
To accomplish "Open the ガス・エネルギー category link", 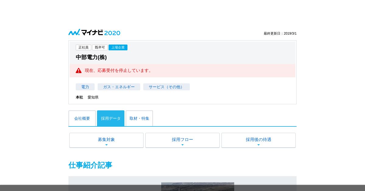I will tap(119, 87).
